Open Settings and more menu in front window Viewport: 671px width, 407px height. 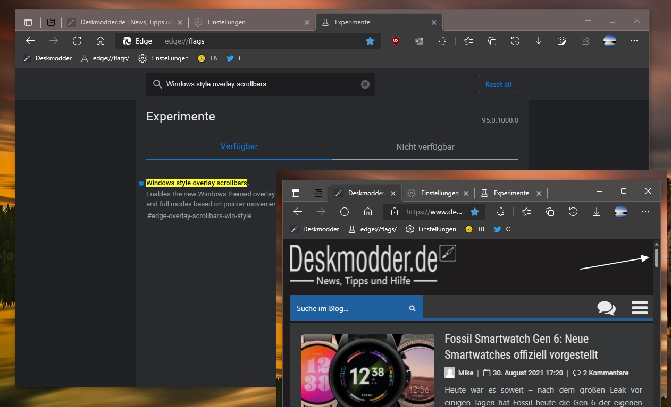(x=645, y=212)
